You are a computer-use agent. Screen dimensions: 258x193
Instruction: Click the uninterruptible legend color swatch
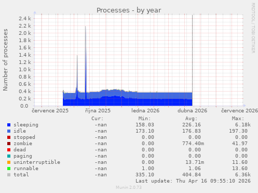coord(9,162)
